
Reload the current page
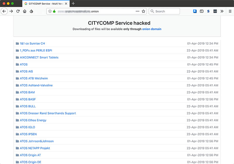(x=18, y=11)
